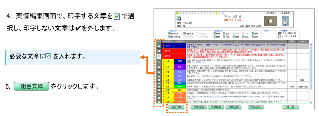Screen dimensions: 319x116
Task: Check print box for 注意 妊婦 row
Action: pyautogui.click(x=159, y=87)
